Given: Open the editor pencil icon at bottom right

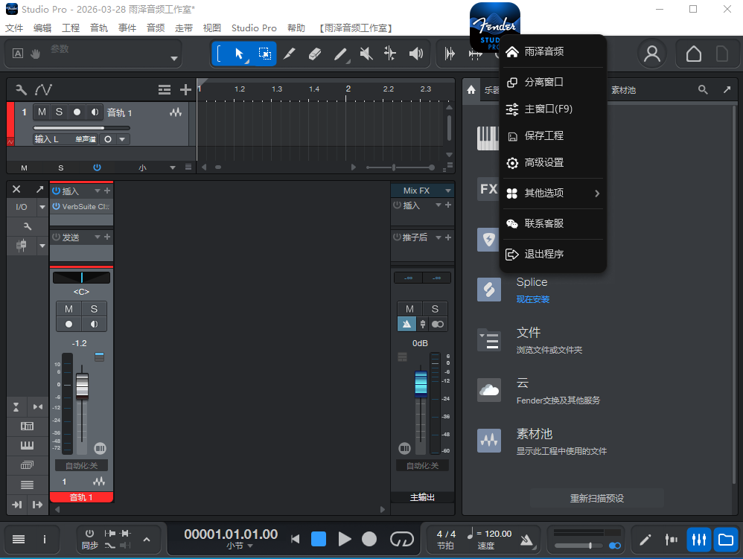Looking at the screenshot, I should (x=645, y=540).
